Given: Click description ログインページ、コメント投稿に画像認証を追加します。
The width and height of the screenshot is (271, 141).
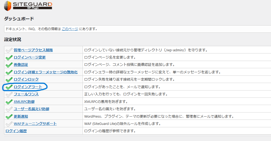Looking at the screenshot, I should pos(130,65).
